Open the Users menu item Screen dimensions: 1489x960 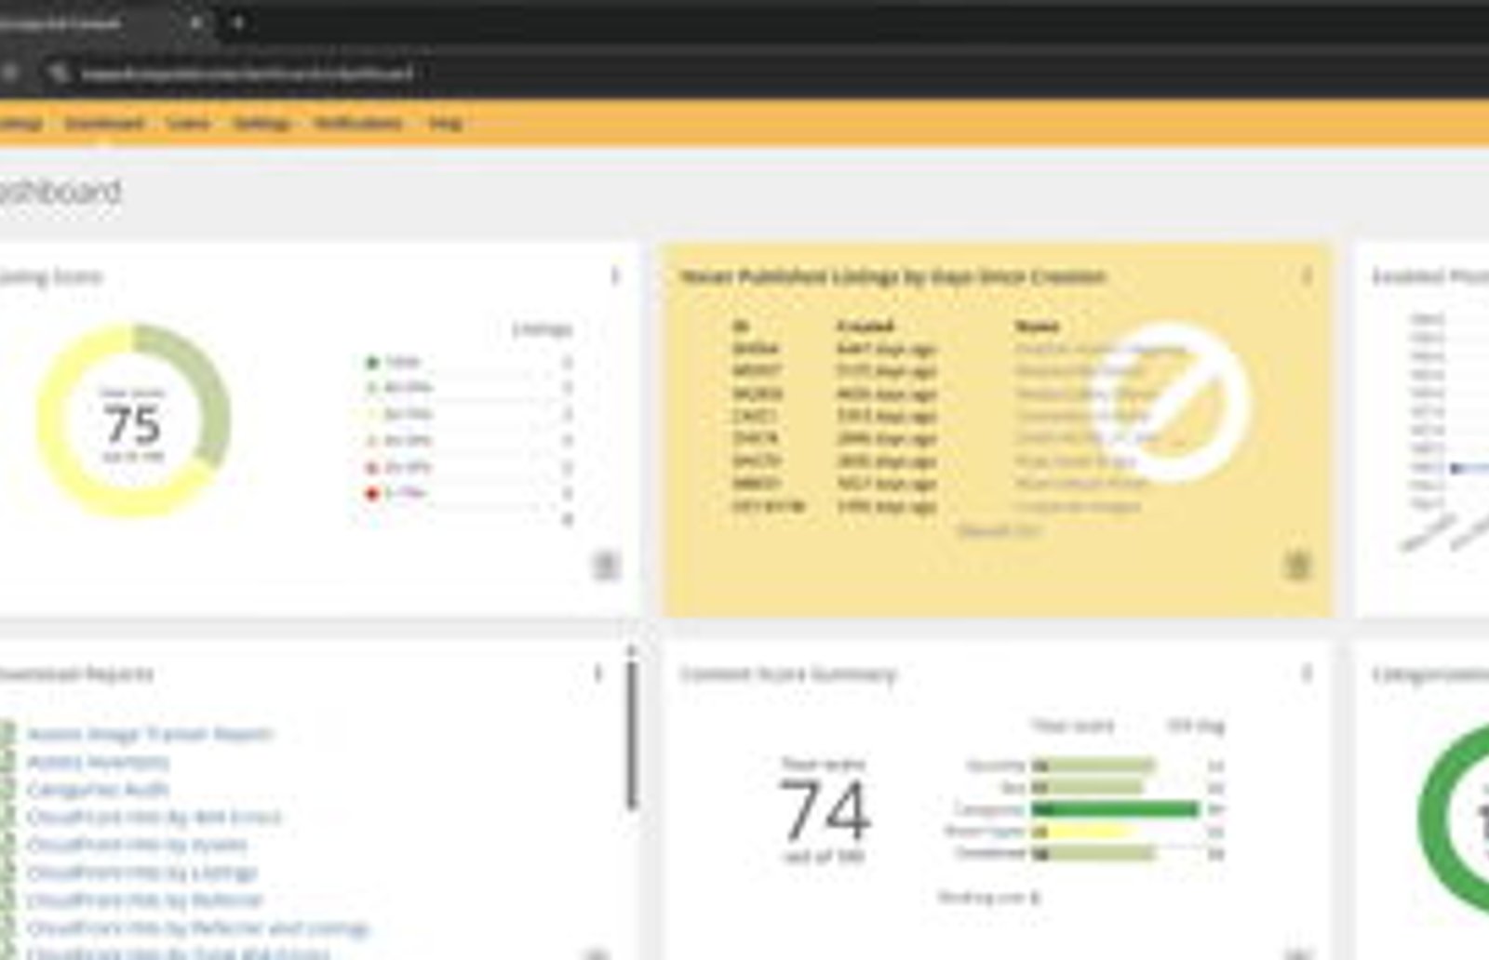click(x=188, y=123)
